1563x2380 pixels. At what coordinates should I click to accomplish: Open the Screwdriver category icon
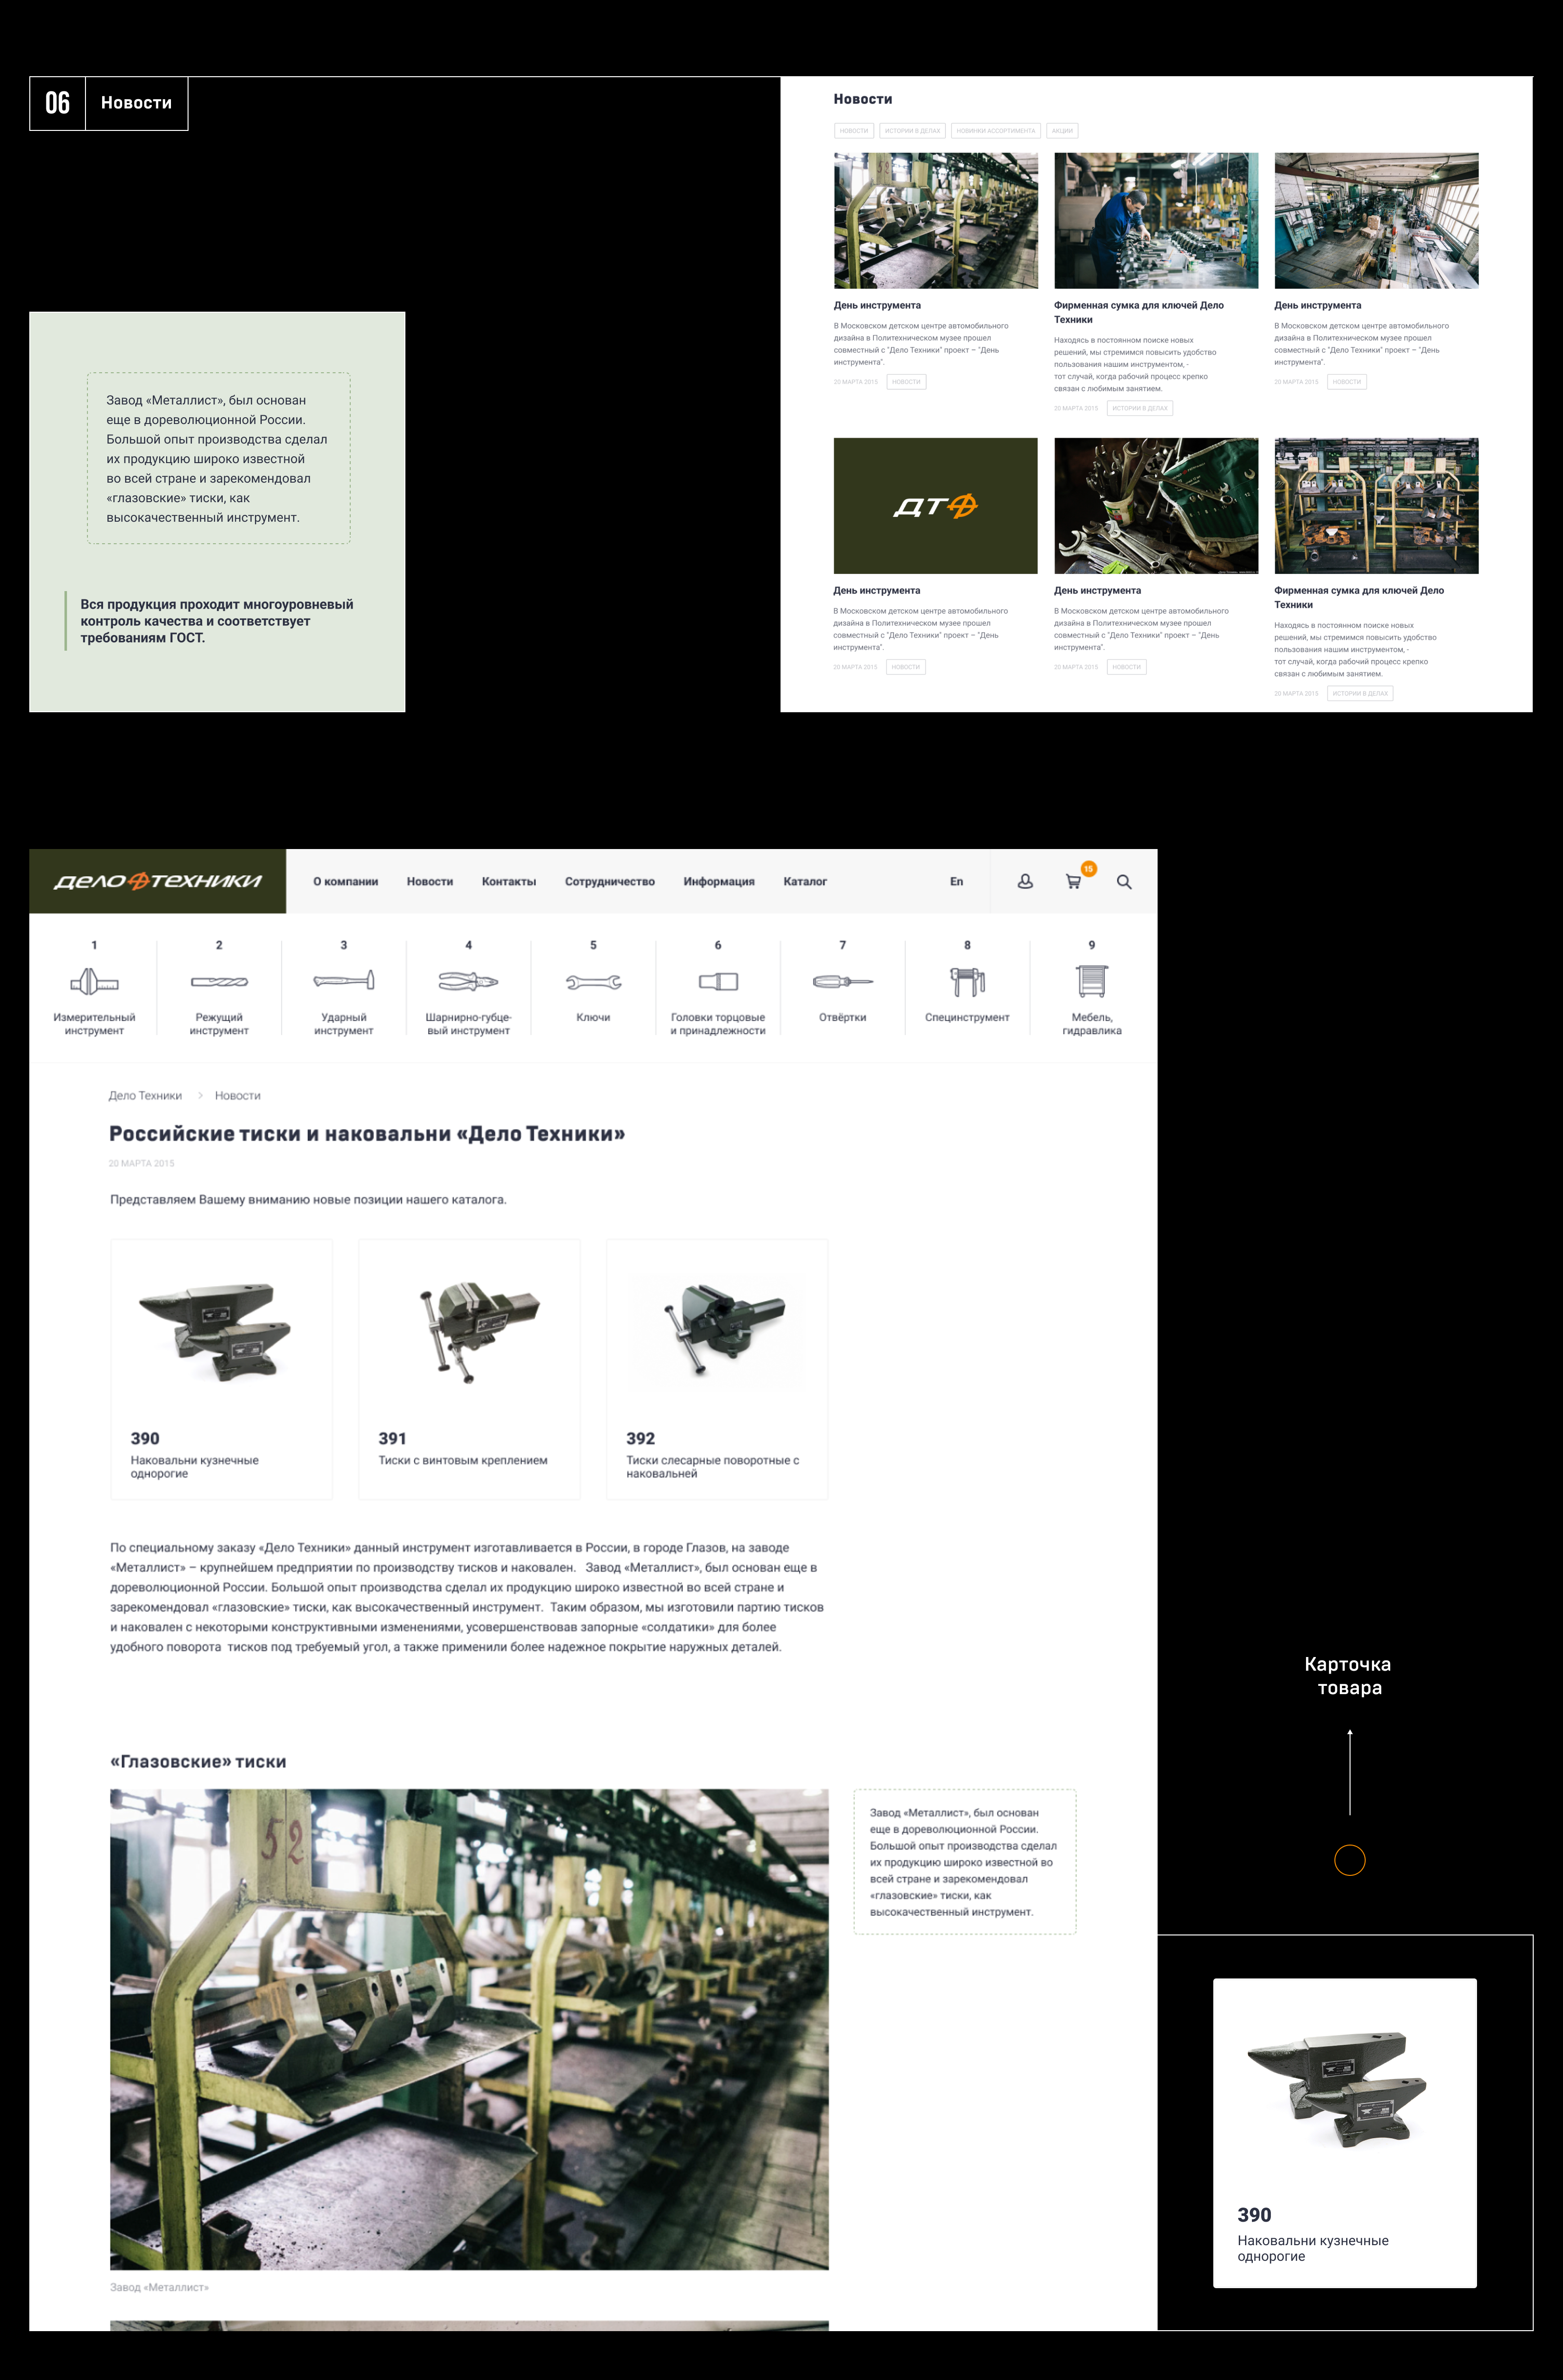point(842,982)
